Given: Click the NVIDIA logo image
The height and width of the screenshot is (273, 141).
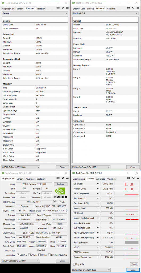Looking at the screenshot, I should (x=60, y=193).
